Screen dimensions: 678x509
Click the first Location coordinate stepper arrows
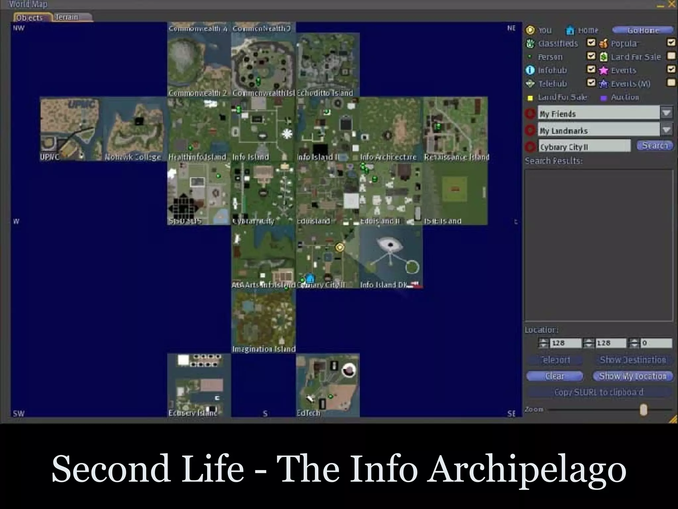[x=544, y=343]
